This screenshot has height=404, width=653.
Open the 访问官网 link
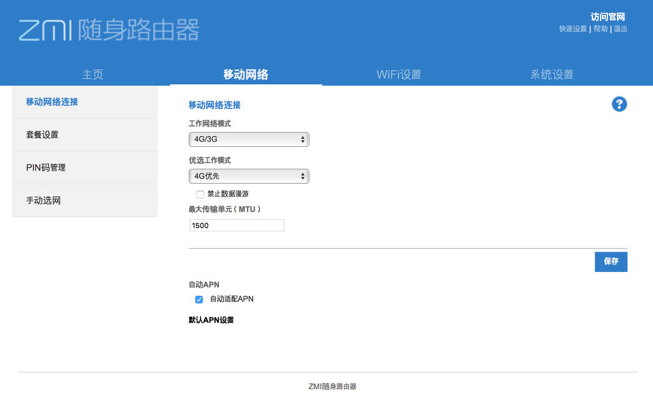(607, 17)
